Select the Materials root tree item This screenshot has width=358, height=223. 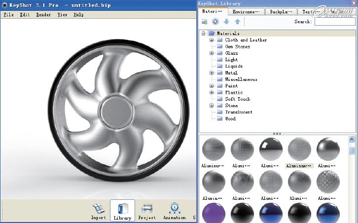point(228,34)
